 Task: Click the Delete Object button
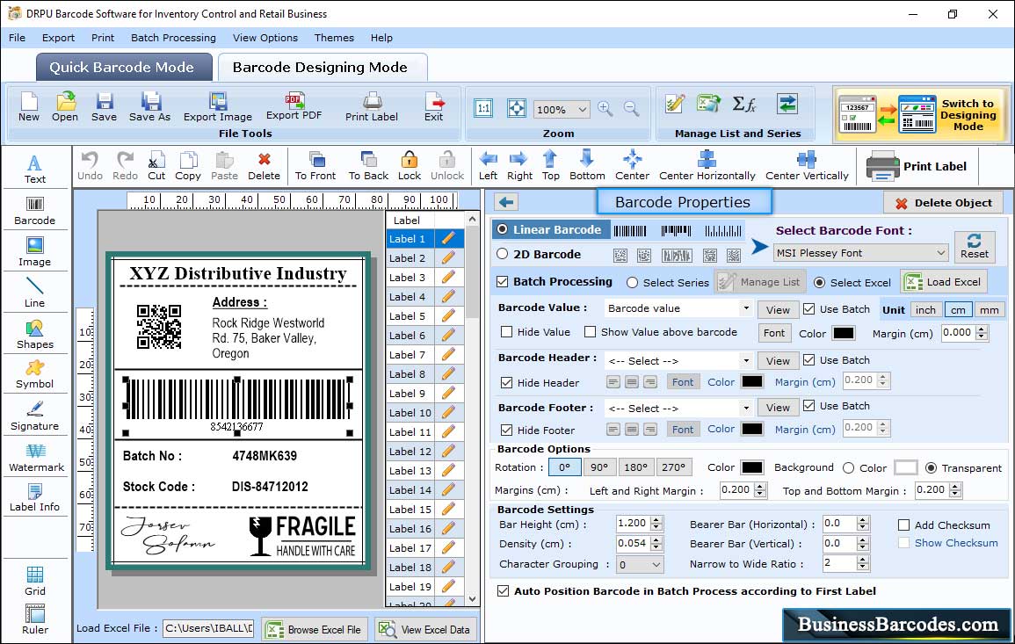click(x=943, y=203)
